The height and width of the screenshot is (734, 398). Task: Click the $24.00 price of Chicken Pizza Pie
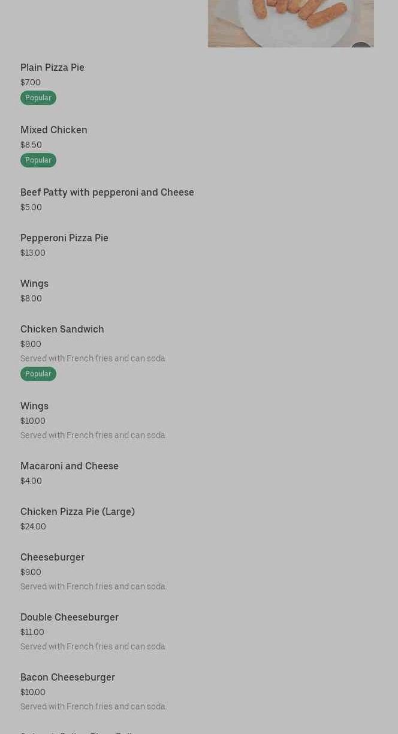33,527
